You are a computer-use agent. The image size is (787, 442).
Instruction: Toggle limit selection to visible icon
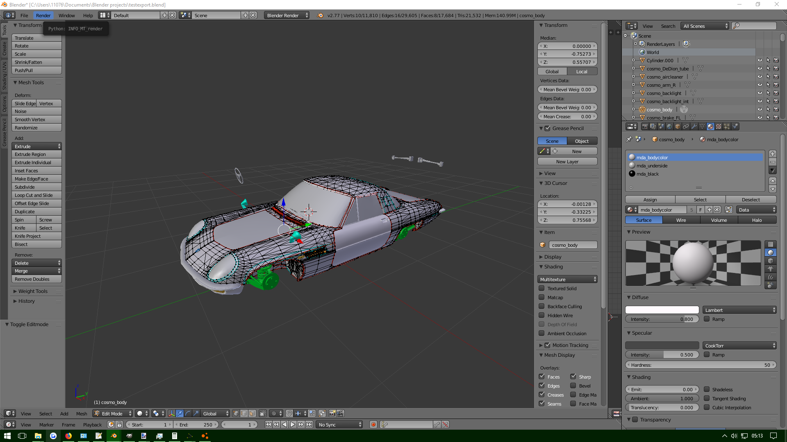tap(263, 413)
